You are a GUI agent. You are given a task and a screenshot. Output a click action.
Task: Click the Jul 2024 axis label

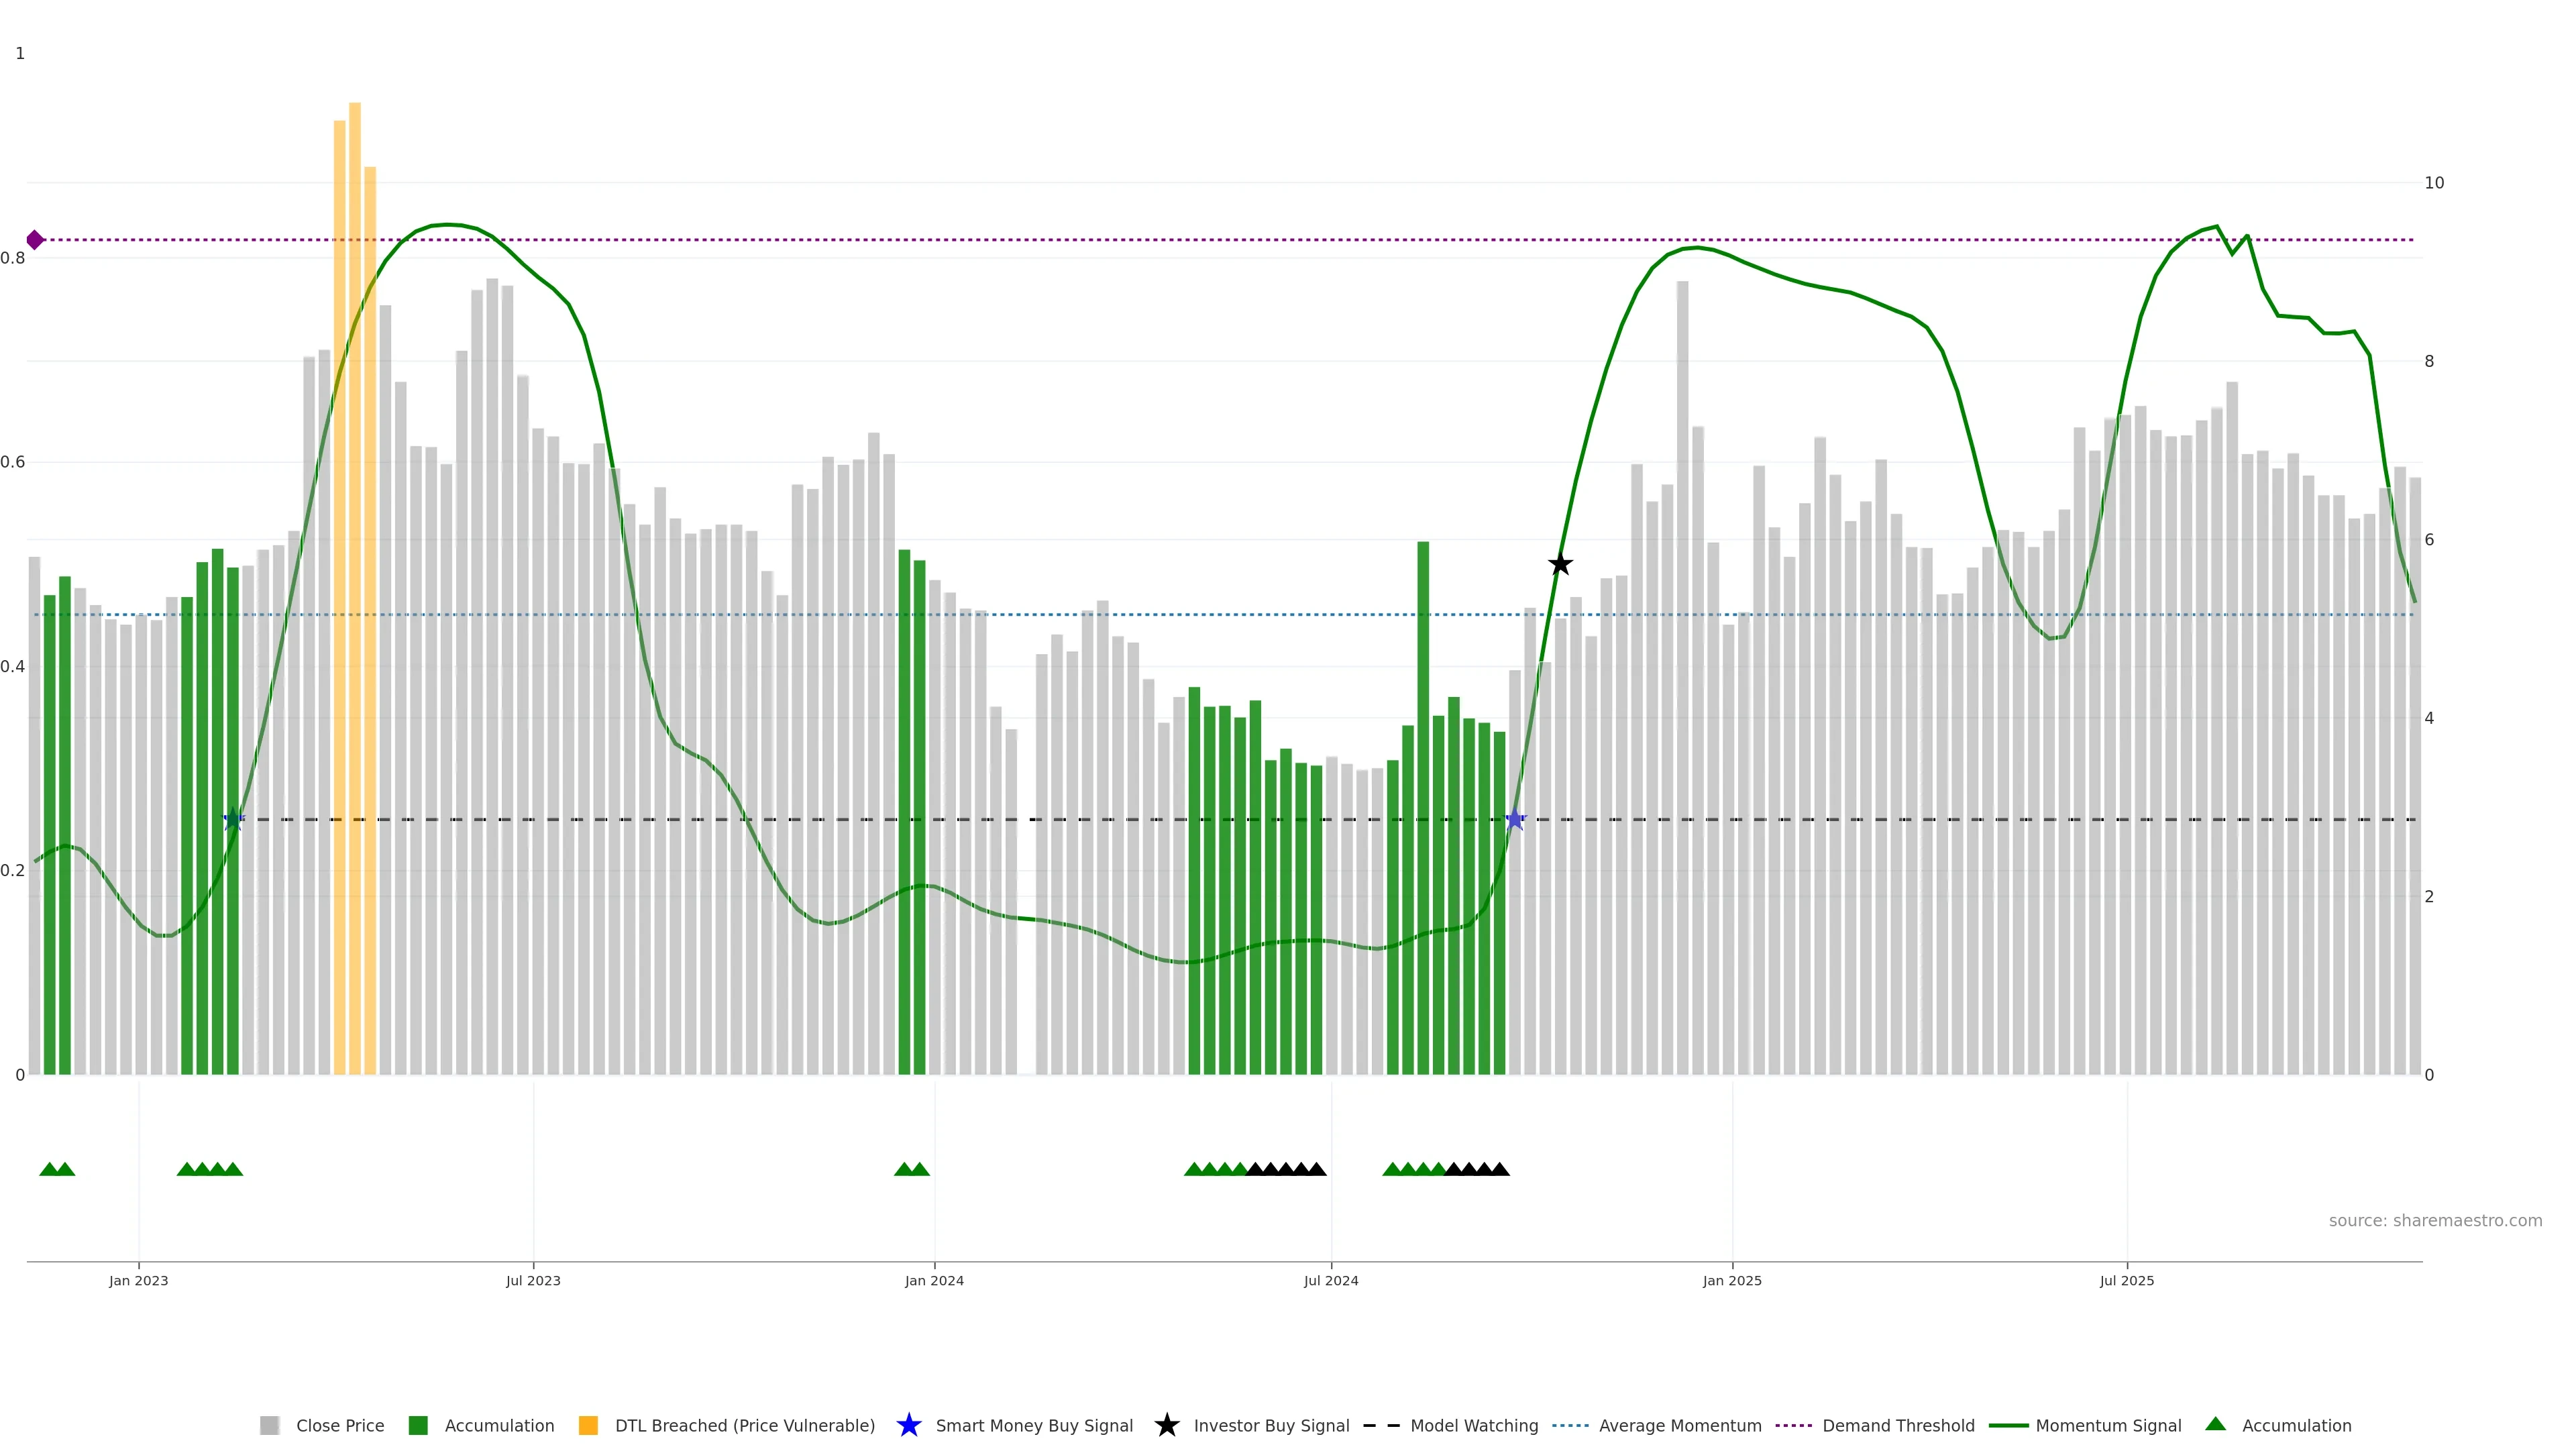click(1330, 1280)
